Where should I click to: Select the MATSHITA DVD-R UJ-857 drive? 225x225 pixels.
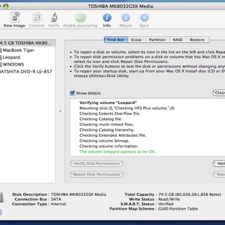[x=28, y=71]
